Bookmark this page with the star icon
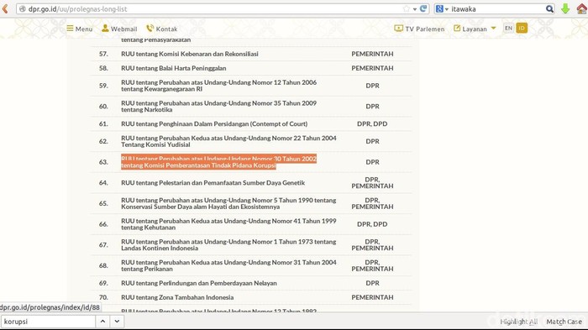This screenshot has width=588, height=330. tap(407, 8)
